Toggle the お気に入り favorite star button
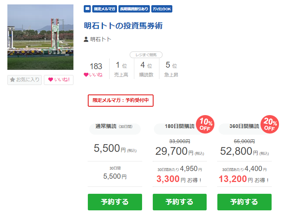Viewport: 293px width, 221px height. (x=24, y=80)
